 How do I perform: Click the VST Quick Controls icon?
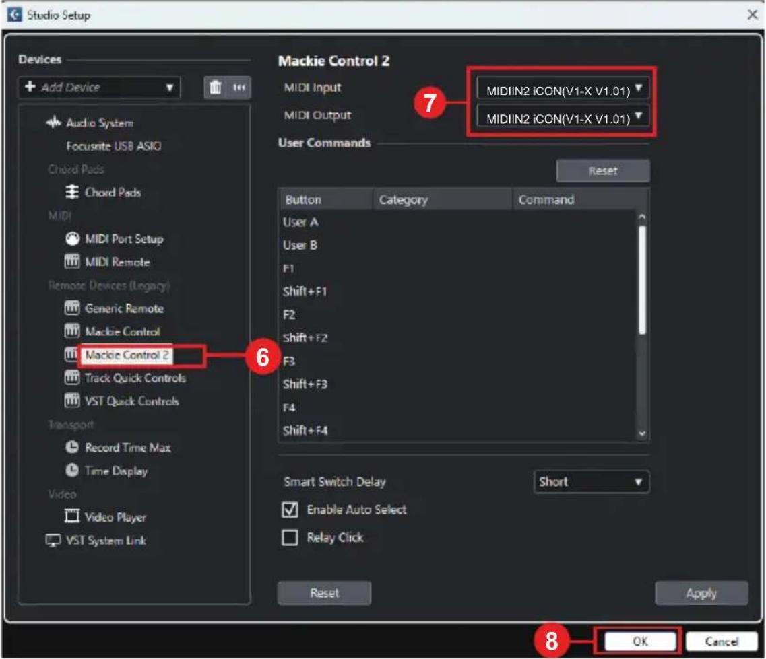click(72, 401)
